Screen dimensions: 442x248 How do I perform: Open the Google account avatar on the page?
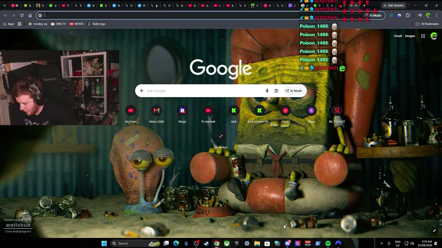tap(434, 36)
